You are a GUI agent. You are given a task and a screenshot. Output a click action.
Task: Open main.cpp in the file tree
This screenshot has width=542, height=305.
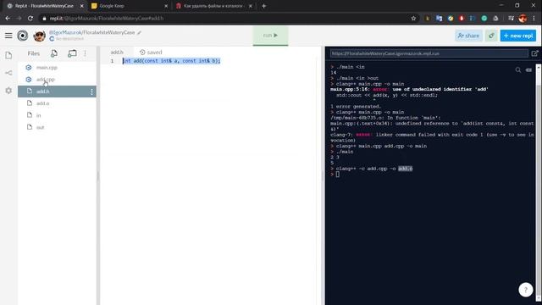pos(57,68)
